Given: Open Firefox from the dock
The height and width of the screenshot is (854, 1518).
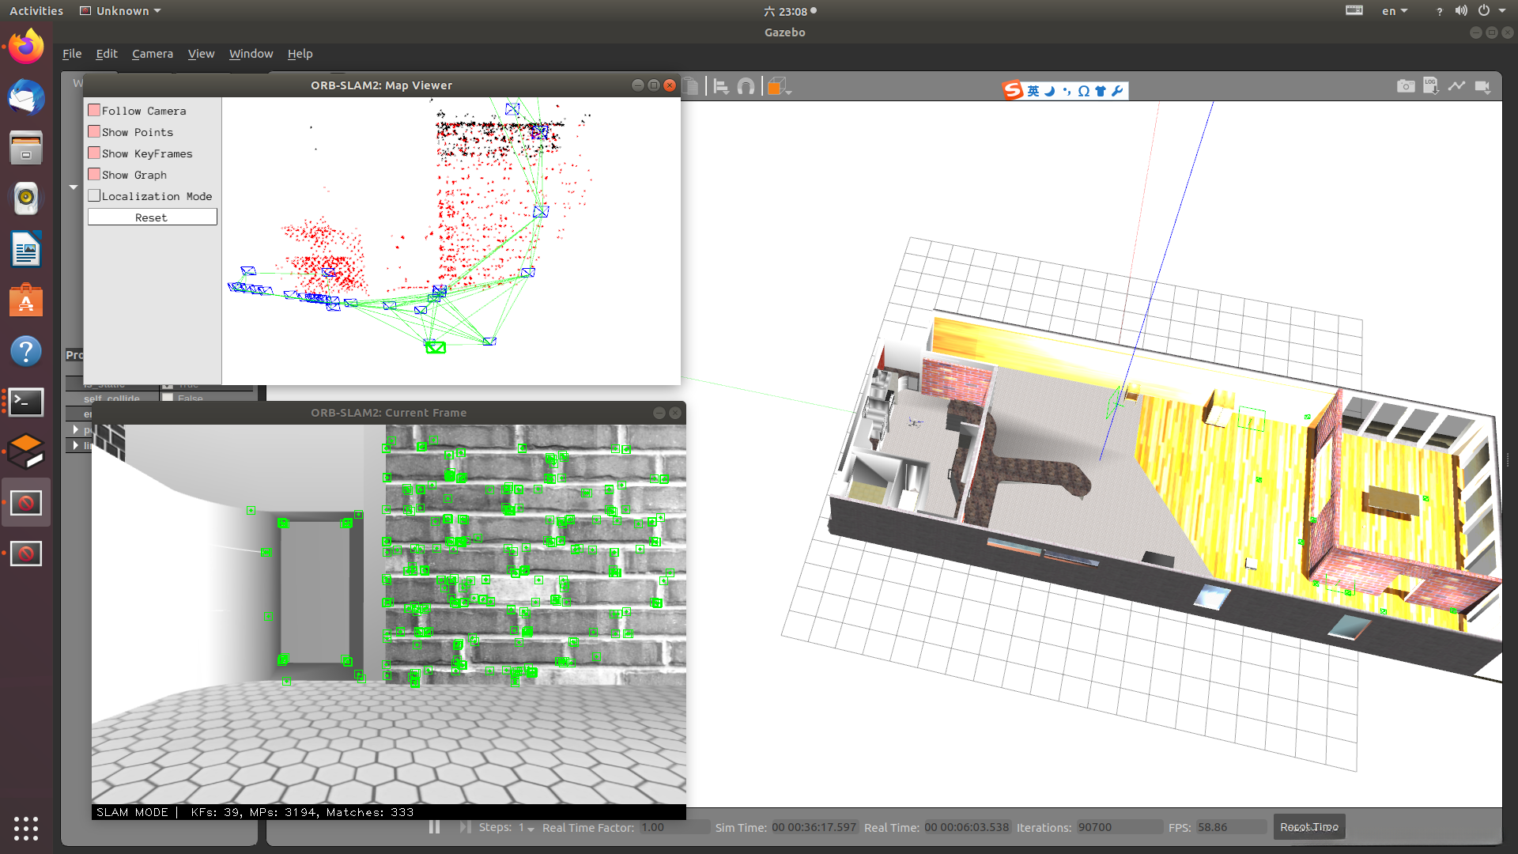Looking at the screenshot, I should [26, 47].
